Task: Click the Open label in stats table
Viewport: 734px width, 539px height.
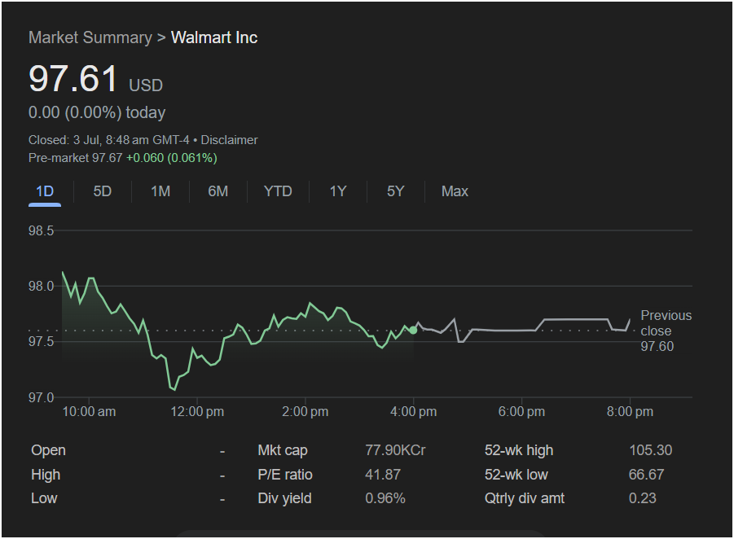Action: 48,450
